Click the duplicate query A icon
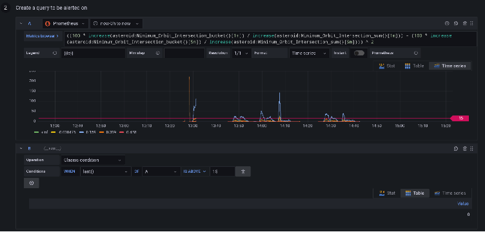Viewport: 485px width, 232px height. [455, 23]
